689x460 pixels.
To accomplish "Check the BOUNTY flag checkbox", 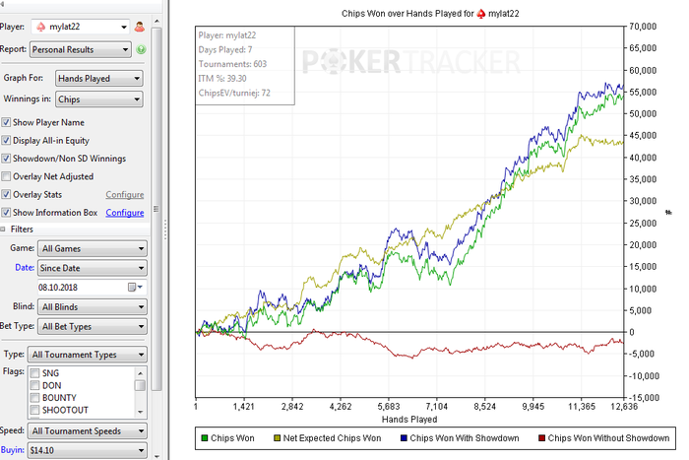I will 34,398.
